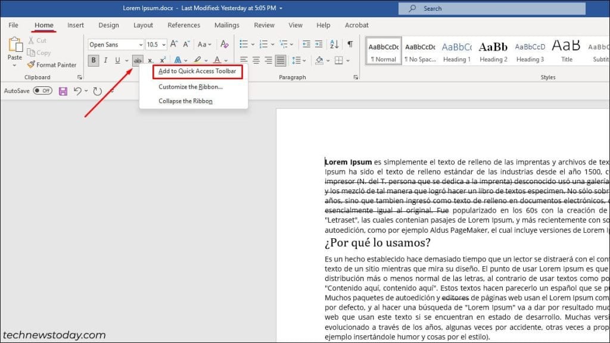Image resolution: width=610 pixels, height=343 pixels.
Task: Switch to the Insert ribbon tab
Action: tap(76, 25)
